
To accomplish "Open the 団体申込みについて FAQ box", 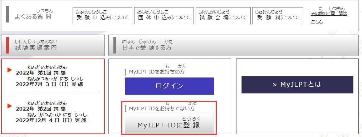I will 164,16.
